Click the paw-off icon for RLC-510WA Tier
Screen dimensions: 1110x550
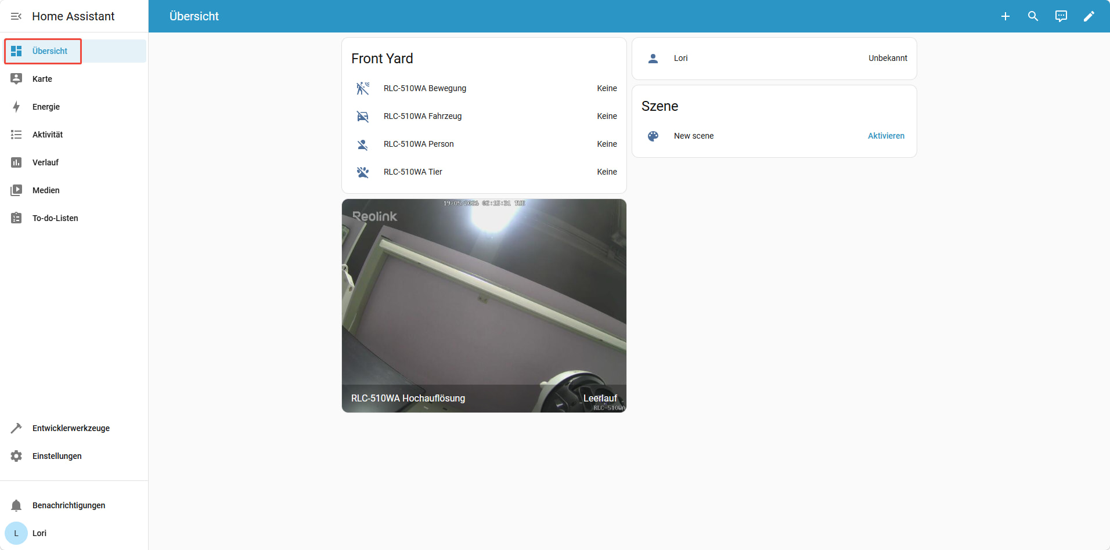[x=363, y=172]
